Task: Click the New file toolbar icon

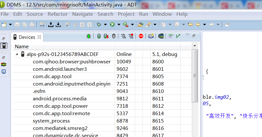Action: pos(4,25)
